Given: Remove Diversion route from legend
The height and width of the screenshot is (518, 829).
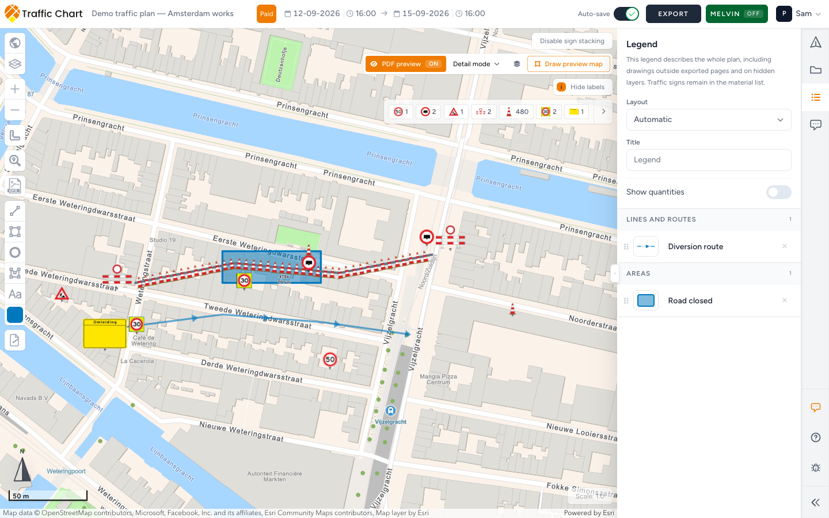Looking at the screenshot, I should point(785,246).
